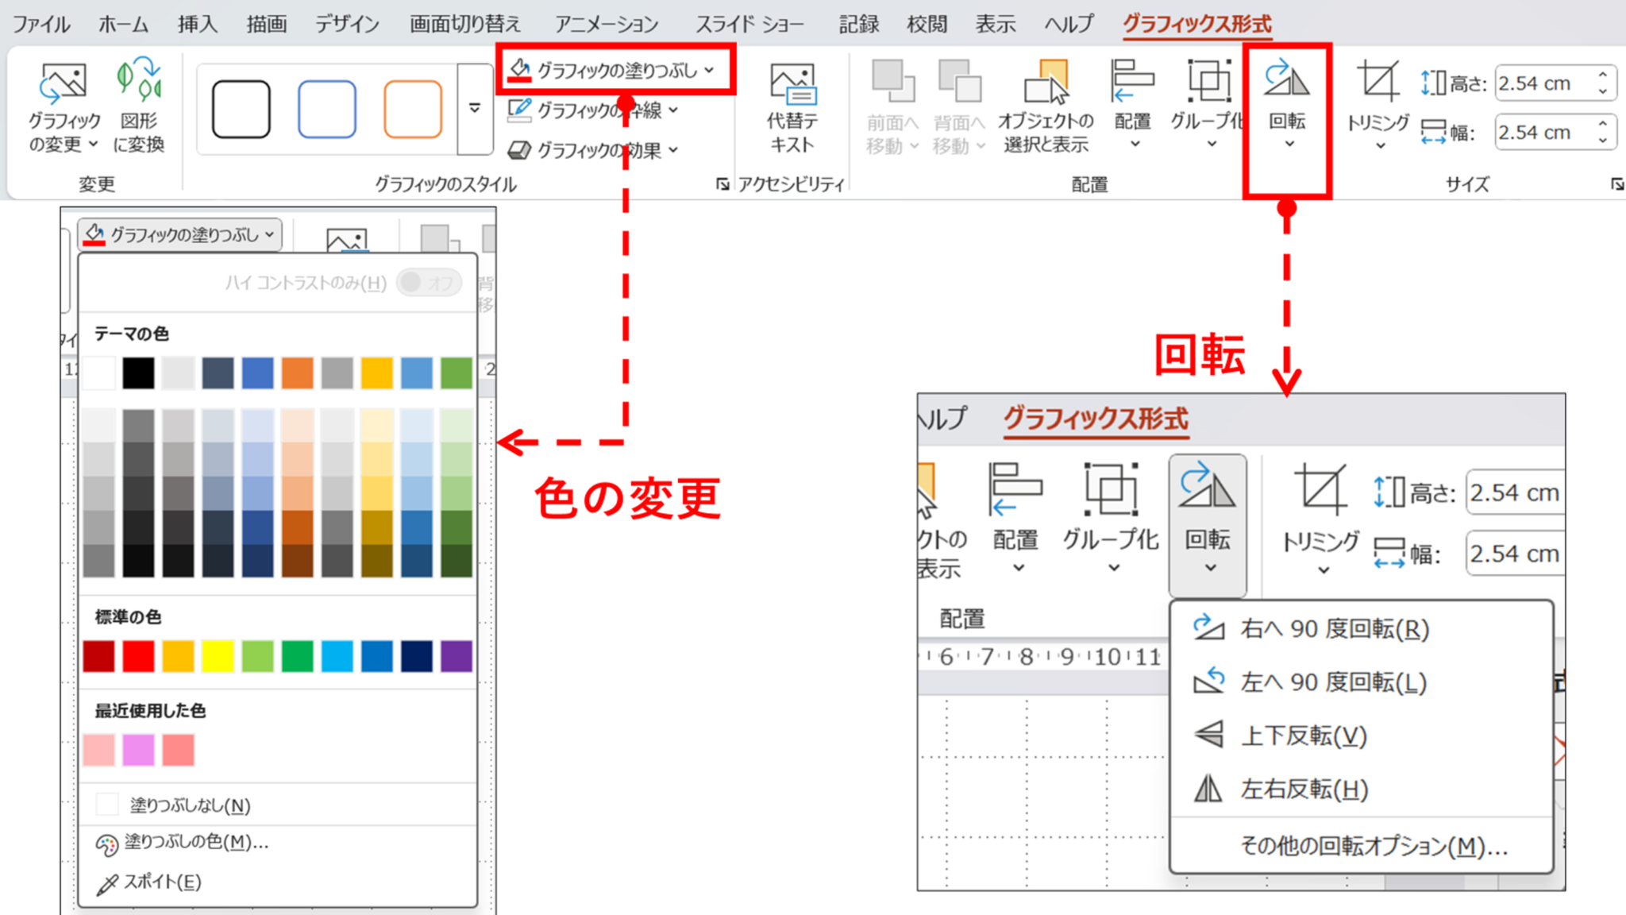Expand the graphic styles gallery arrow

(x=474, y=109)
